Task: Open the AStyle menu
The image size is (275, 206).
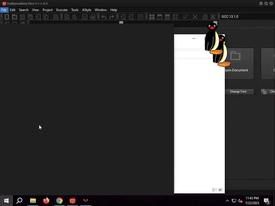Action: point(87,10)
